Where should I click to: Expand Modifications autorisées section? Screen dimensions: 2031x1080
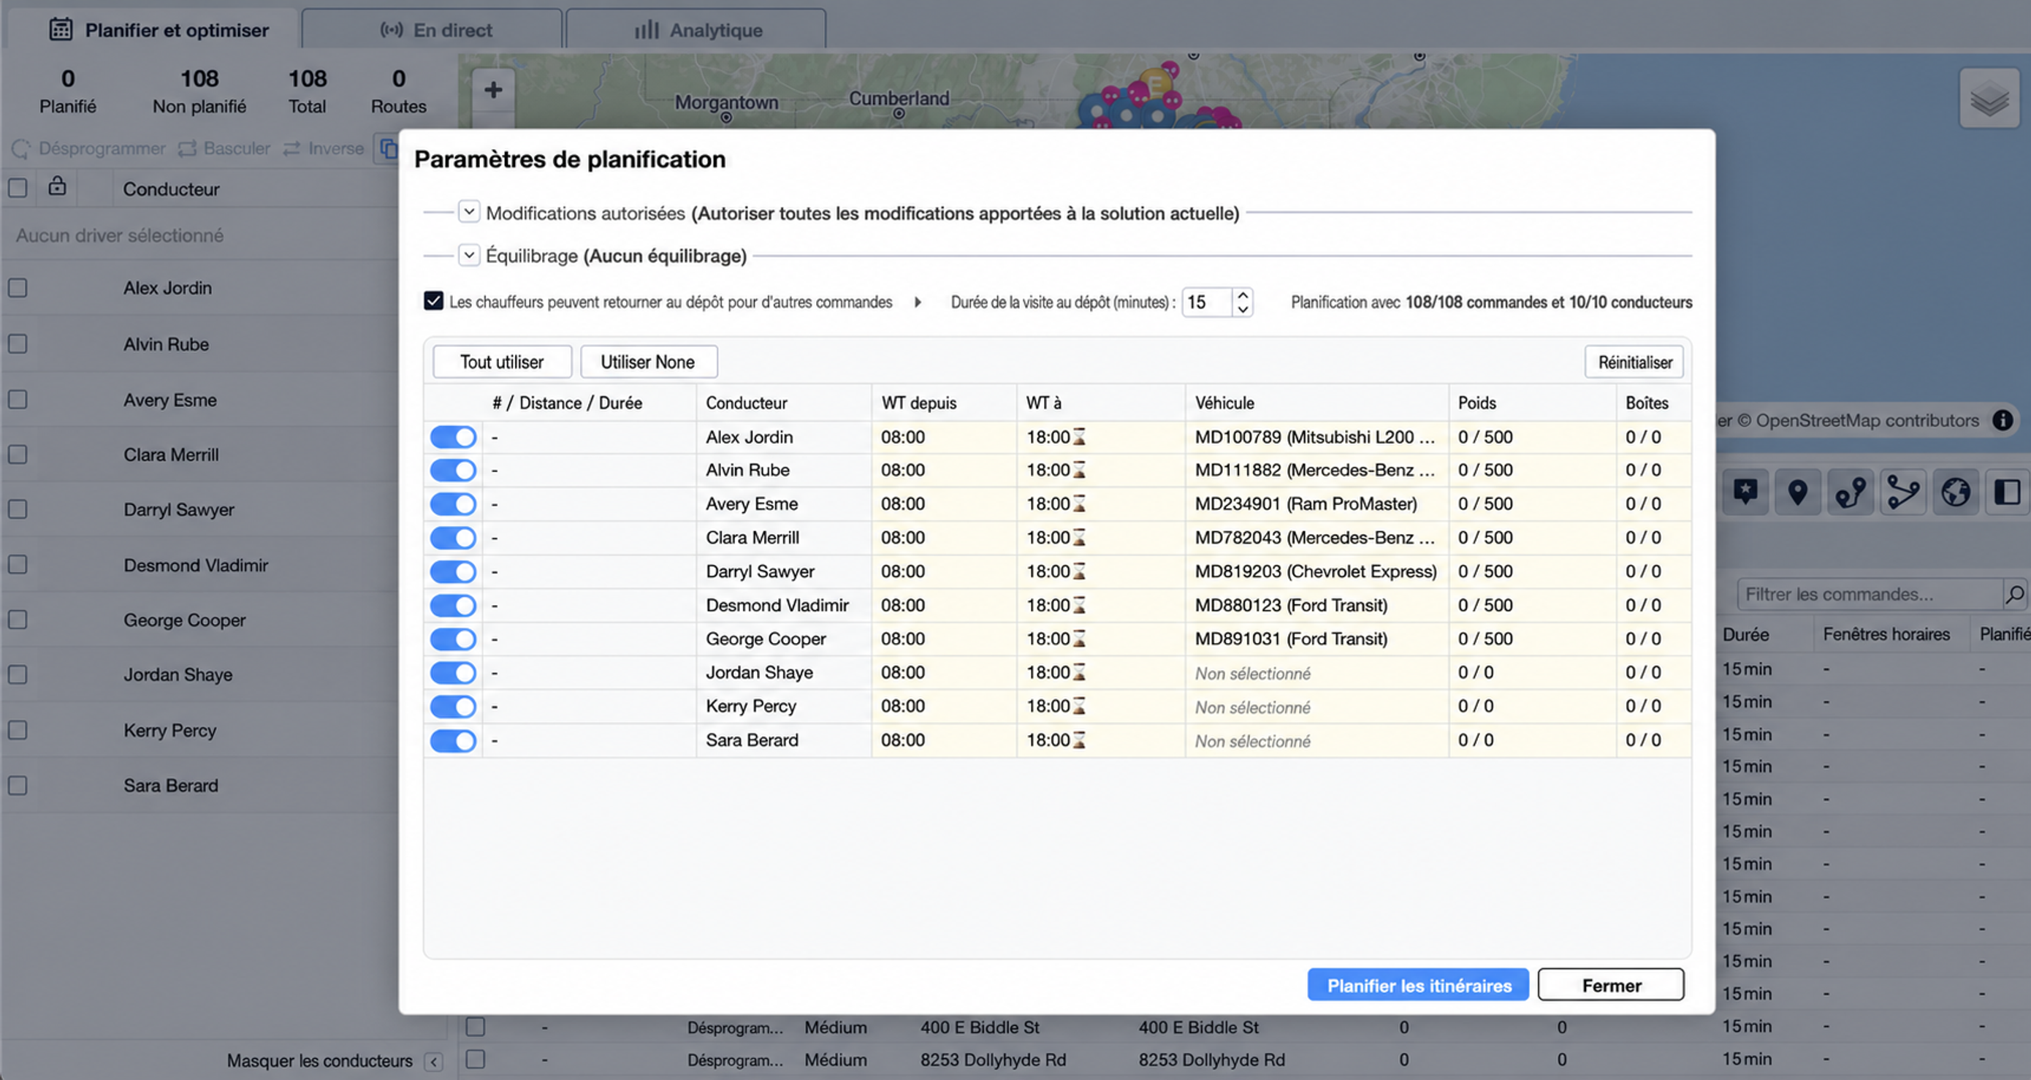469,212
